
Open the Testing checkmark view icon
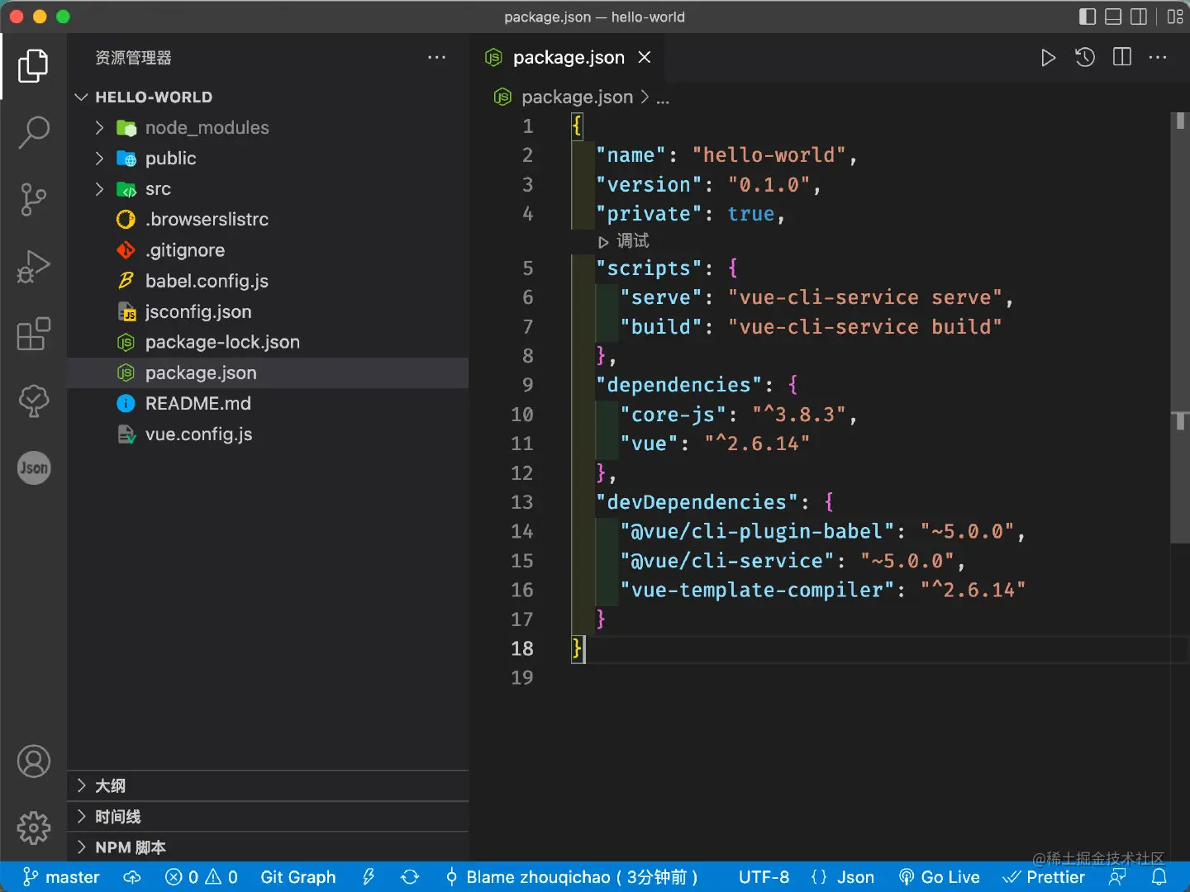click(x=33, y=401)
